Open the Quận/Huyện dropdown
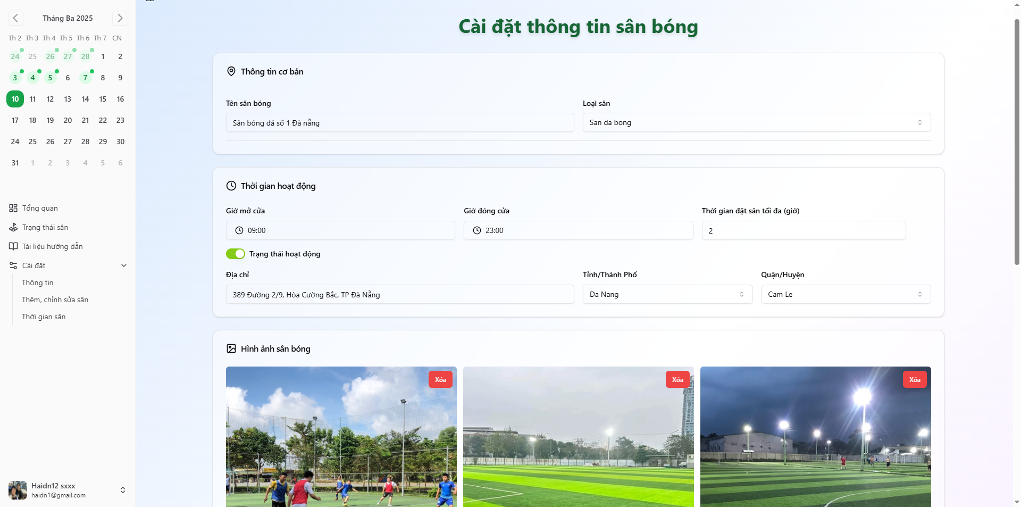This screenshot has width=1021, height=507. pyautogui.click(x=846, y=294)
